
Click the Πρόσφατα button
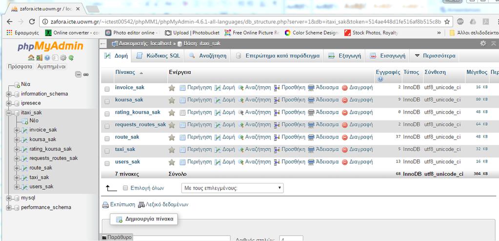coord(20,66)
